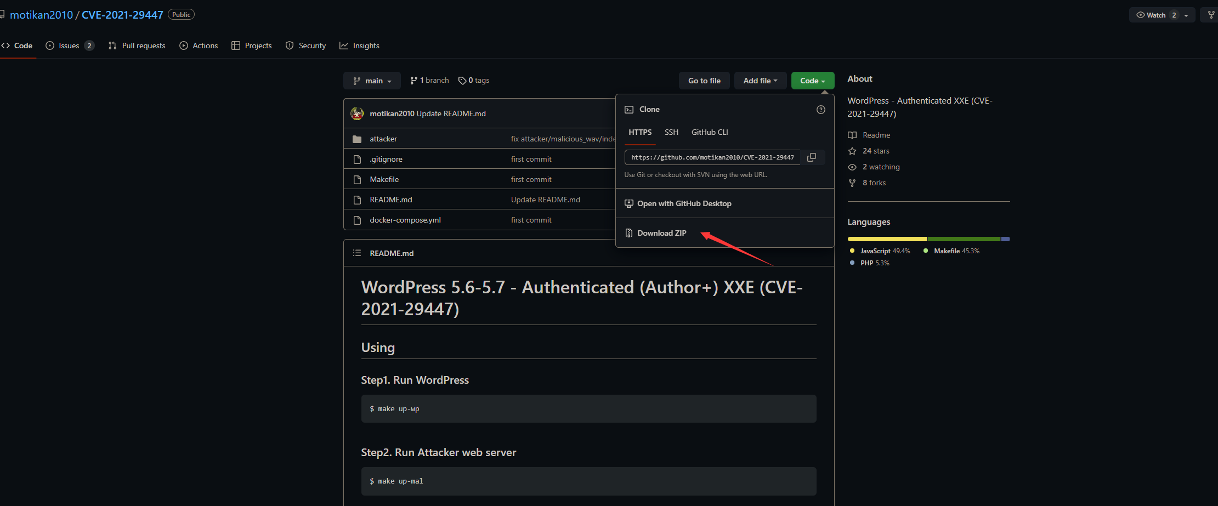The width and height of the screenshot is (1218, 506).
Task: Click the book icon beside Readme
Action: (852, 135)
